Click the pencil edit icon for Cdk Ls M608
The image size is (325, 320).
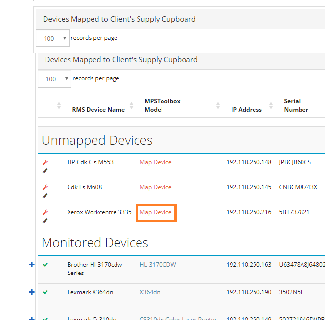click(45, 195)
